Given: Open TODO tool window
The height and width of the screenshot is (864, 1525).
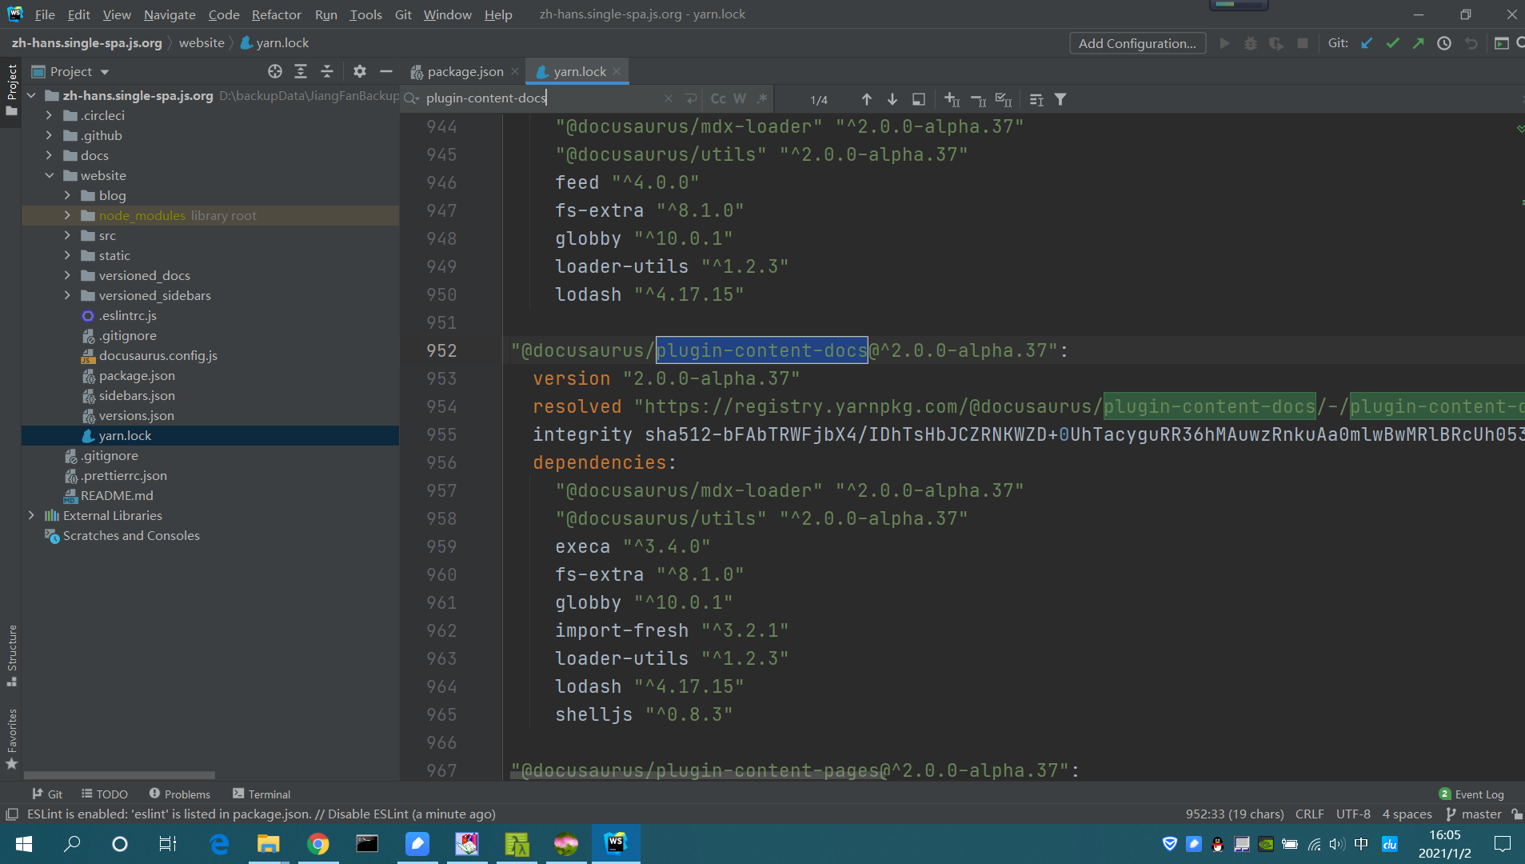Looking at the screenshot, I should pyautogui.click(x=105, y=794).
